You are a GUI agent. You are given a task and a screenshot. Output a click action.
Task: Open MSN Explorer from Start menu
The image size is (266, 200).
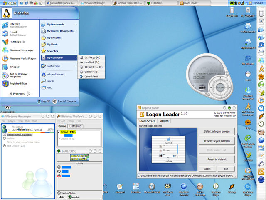tap(17, 42)
